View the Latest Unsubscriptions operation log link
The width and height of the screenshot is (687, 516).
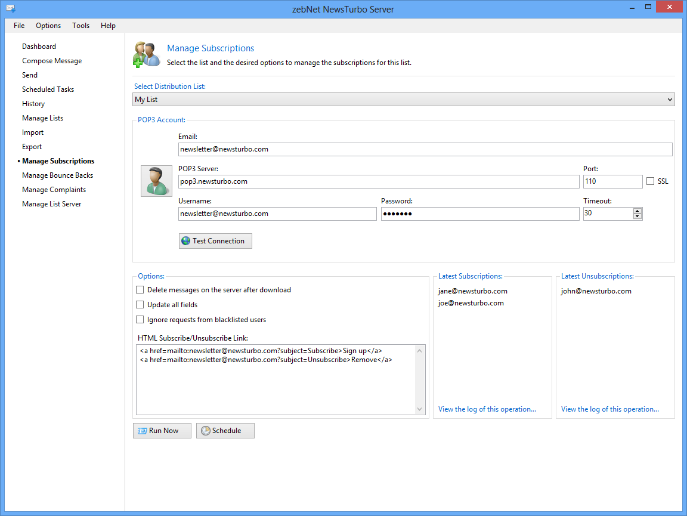[x=609, y=409]
